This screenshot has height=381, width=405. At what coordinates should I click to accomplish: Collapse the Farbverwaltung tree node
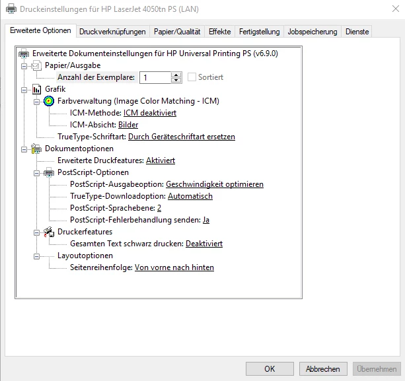(37, 102)
